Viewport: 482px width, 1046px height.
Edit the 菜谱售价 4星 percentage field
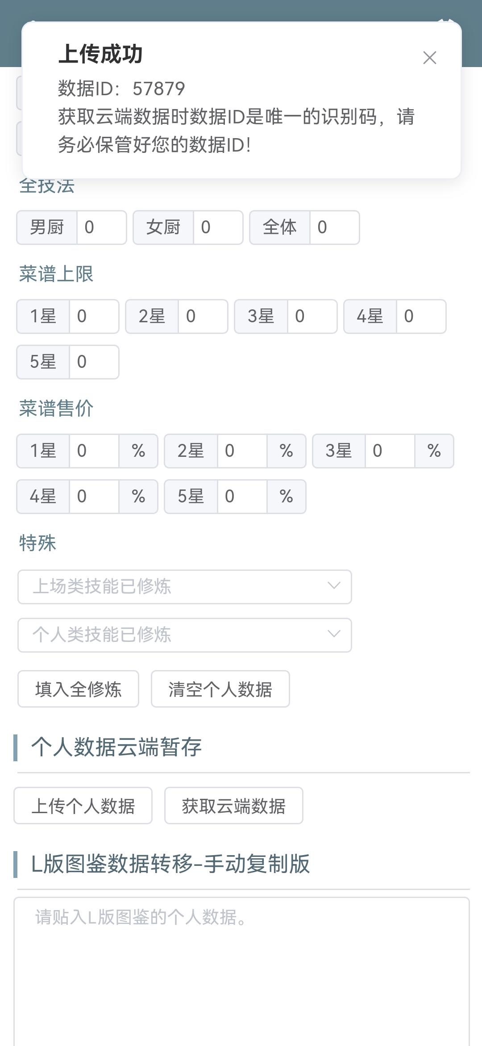[94, 497]
